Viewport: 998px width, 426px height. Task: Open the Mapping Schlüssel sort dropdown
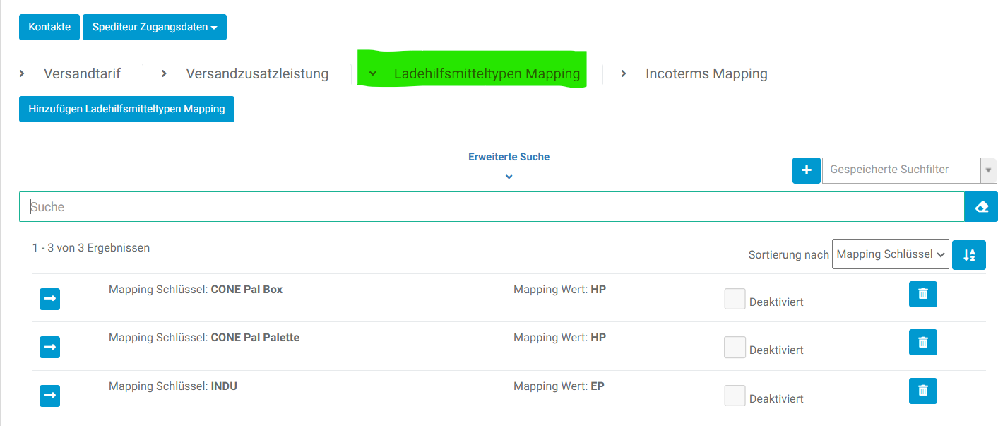890,254
